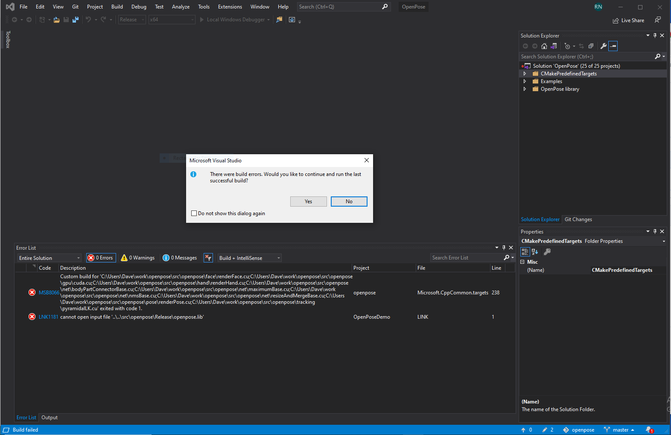The height and width of the screenshot is (435, 671).
Task: Open the Release configuration dropdown
Action: (131, 20)
